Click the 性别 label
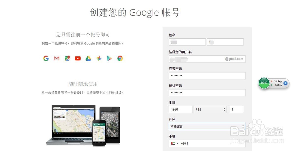The width and height of the screenshot is (300, 151). (x=172, y=119)
